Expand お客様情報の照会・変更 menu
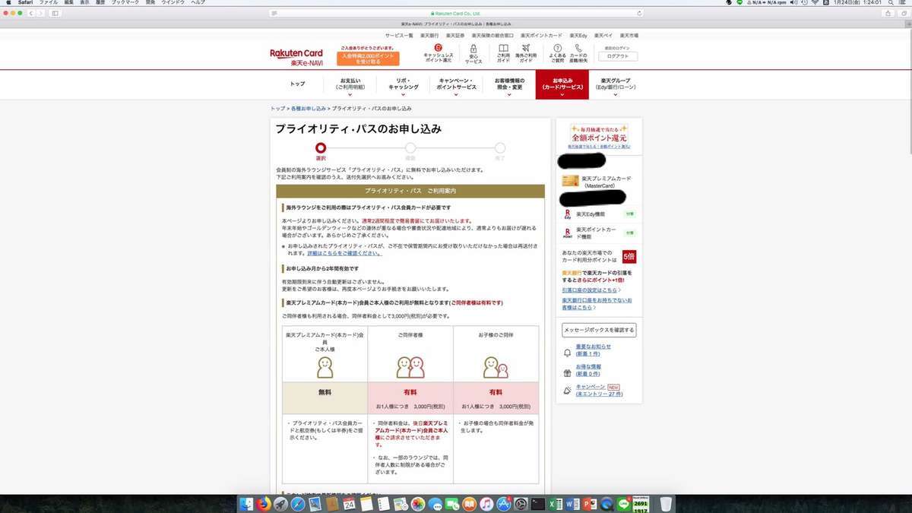 509,84
